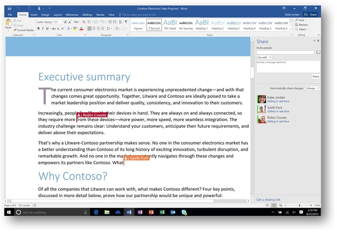Toggle the Underline formatting button

tap(47, 28)
